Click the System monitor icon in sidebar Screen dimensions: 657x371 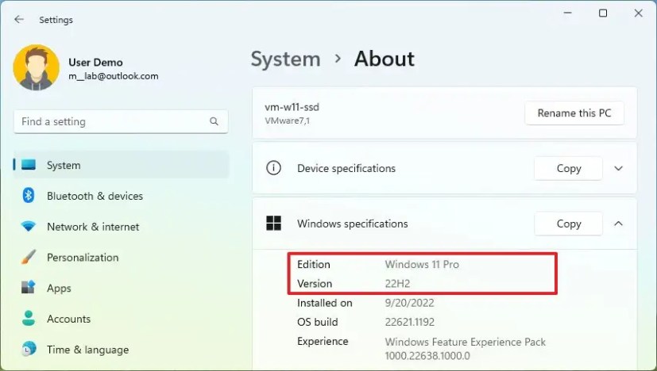(x=28, y=165)
